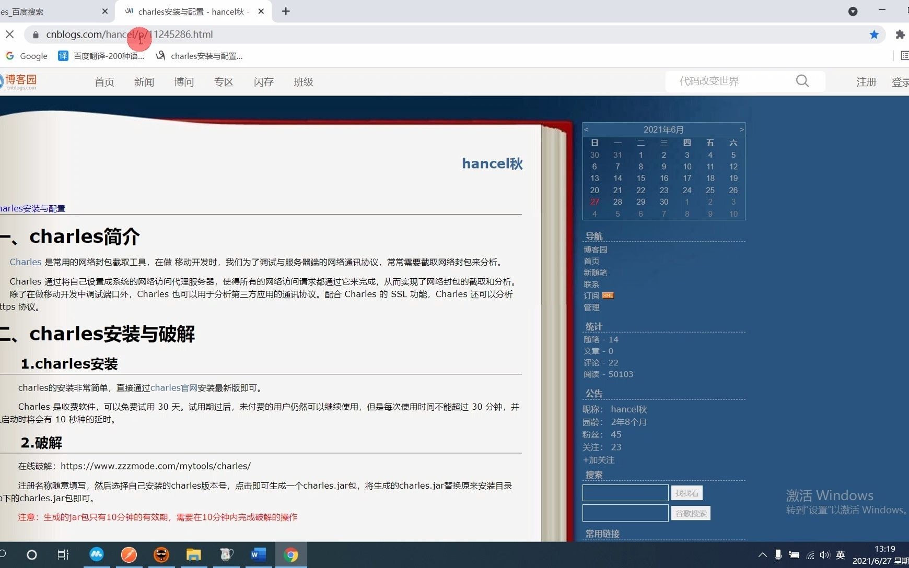Open 联系 in sidebar navigation
Image resolution: width=909 pixels, height=568 pixels.
[591, 284]
